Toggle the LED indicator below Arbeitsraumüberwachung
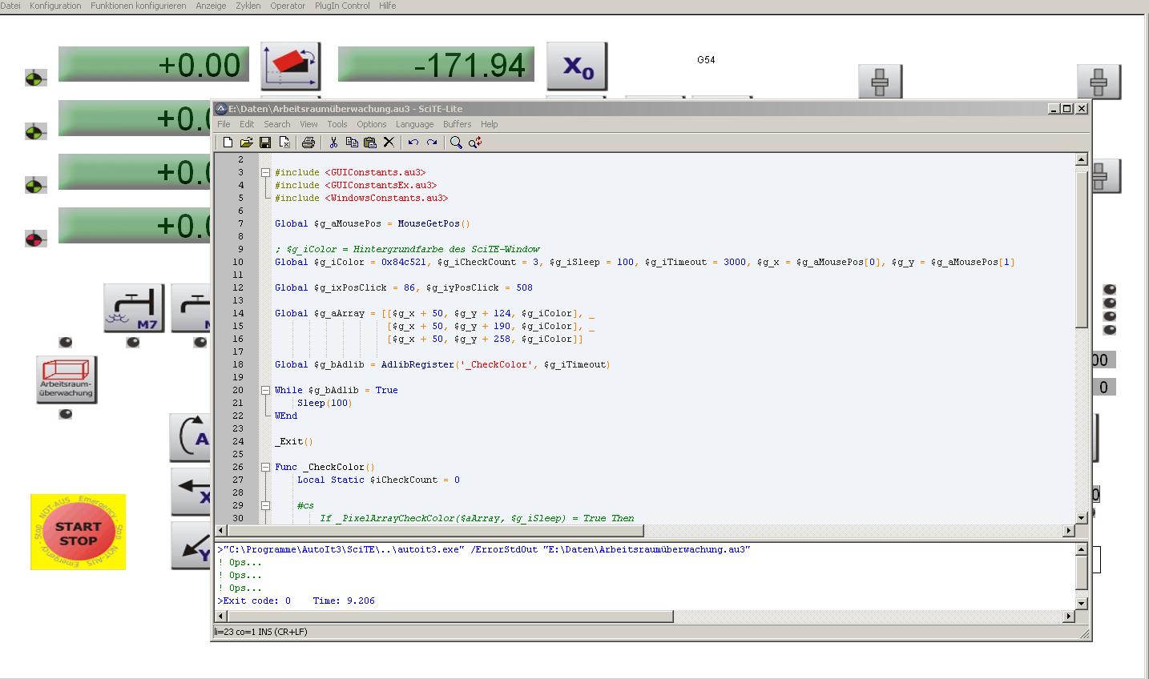Screen dimensions: 1149x679 tap(66, 414)
